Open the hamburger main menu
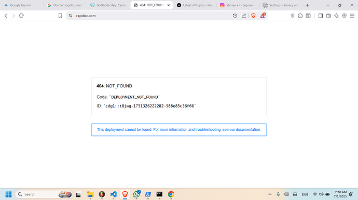The image size is (358, 200). click(x=352, y=16)
